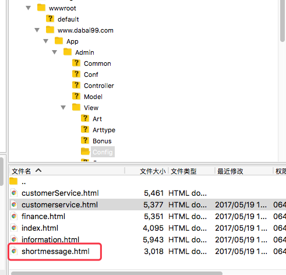Viewport: 286px width, 275px height.
Task: Collapse the wwwroot folder tree arrow
Action: tap(29, 8)
